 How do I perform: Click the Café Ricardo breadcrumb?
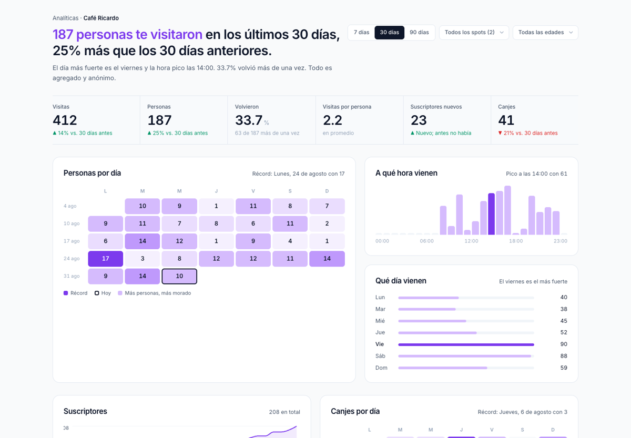pos(101,18)
